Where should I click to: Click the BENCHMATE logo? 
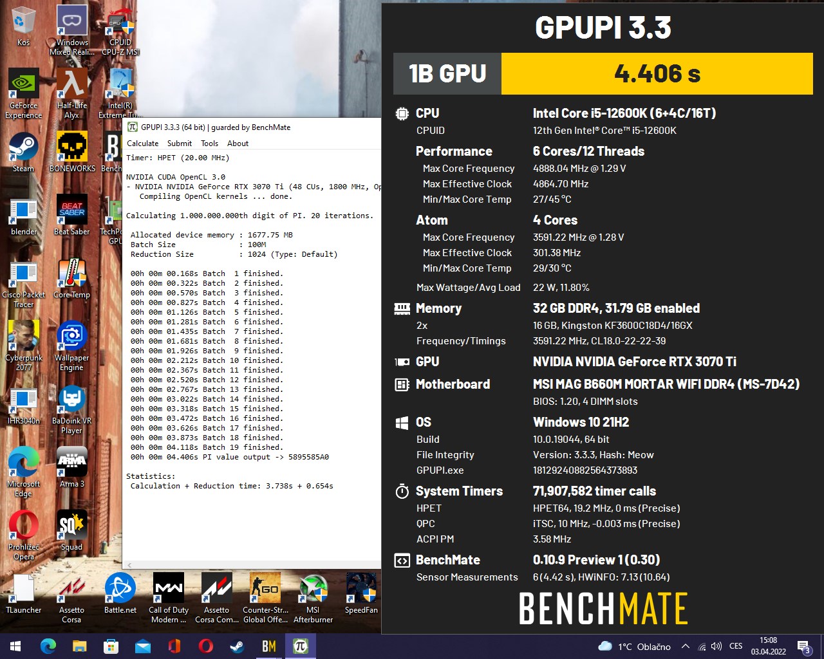tap(603, 609)
